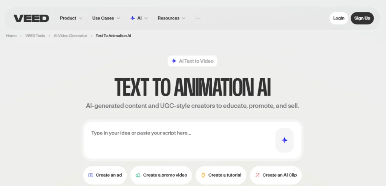This screenshot has height=186, width=386.
Task: Select the Create an ad option
Action: click(x=105, y=175)
